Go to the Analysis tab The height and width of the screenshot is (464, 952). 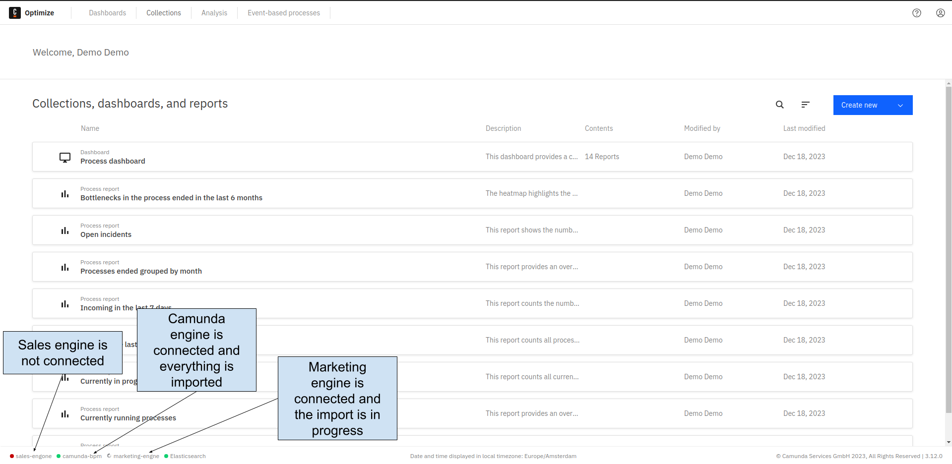click(214, 13)
